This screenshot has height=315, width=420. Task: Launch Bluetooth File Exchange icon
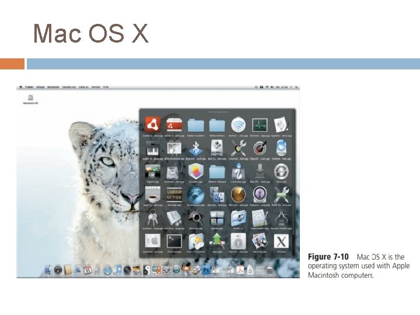[196, 148]
